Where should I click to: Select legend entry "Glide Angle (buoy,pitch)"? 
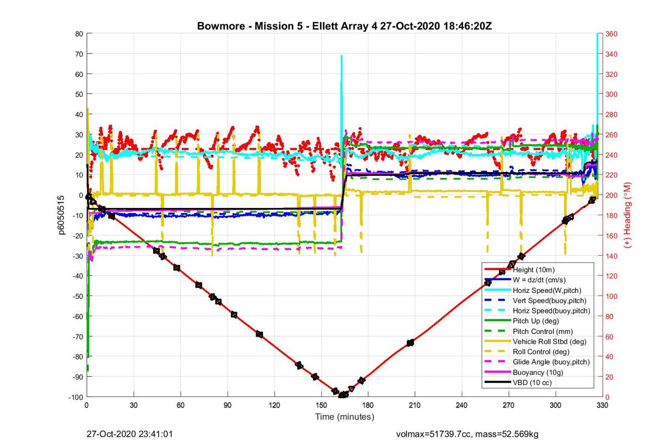pos(552,362)
